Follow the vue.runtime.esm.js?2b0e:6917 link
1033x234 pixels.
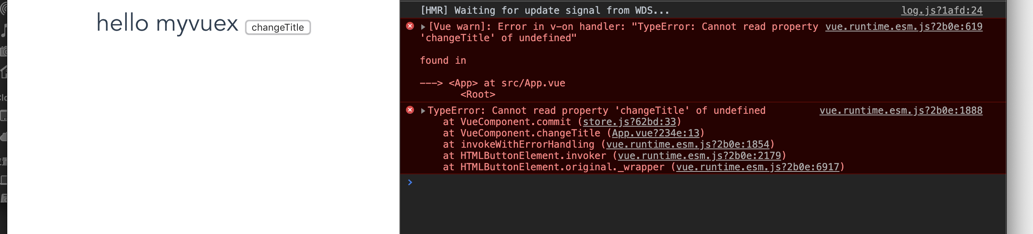tap(757, 167)
